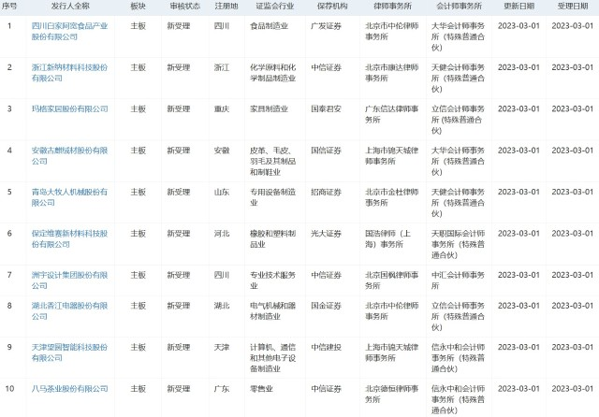Click the 保荐机构 column header
The height and width of the screenshot is (417, 599).
332,7
